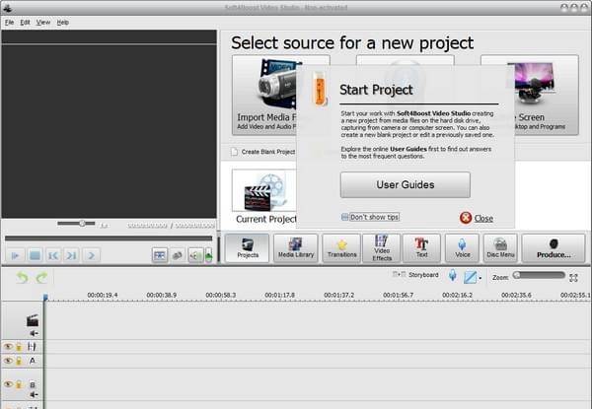Click the mute audio speaker button in player
This screenshot has width=592, height=409.
click(x=195, y=255)
